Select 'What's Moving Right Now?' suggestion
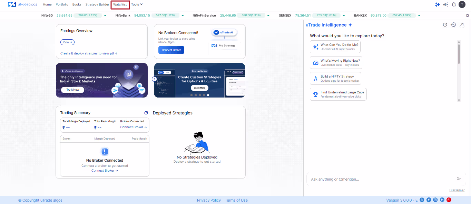 click(336, 62)
